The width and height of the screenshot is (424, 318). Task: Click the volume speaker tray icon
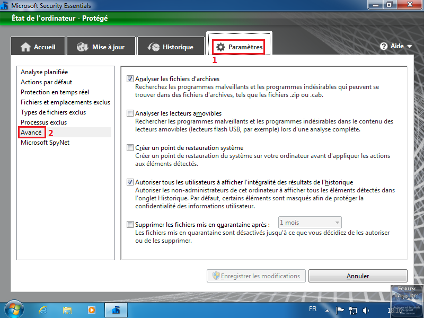(x=366, y=310)
